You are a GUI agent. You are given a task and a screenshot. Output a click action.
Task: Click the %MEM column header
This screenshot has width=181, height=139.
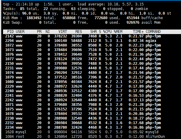[118, 32]
